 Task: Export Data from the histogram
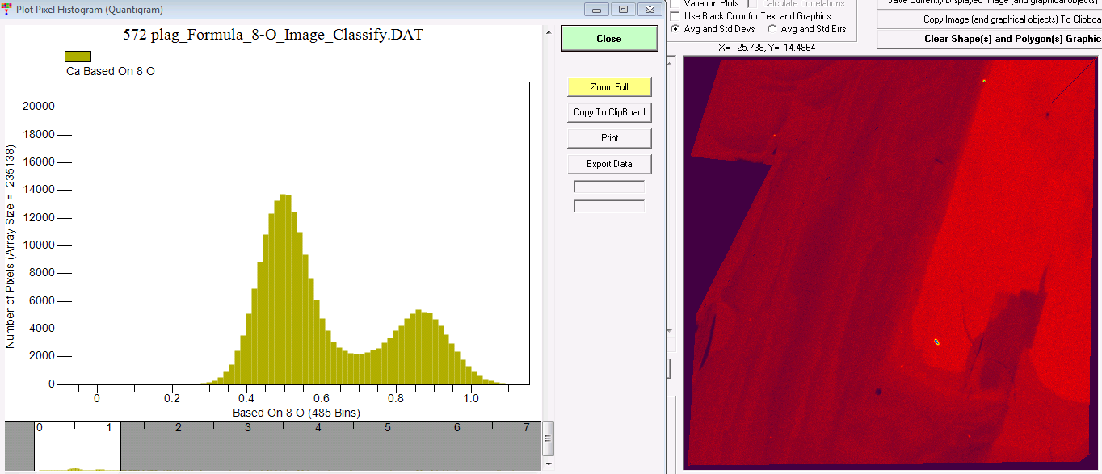coord(609,164)
